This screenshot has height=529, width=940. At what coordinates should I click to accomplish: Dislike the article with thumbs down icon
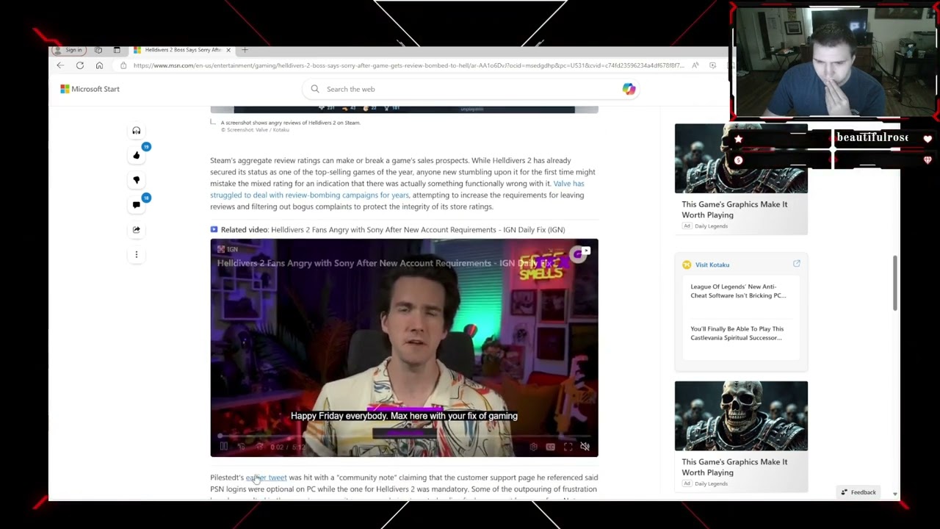(x=136, y=180)
